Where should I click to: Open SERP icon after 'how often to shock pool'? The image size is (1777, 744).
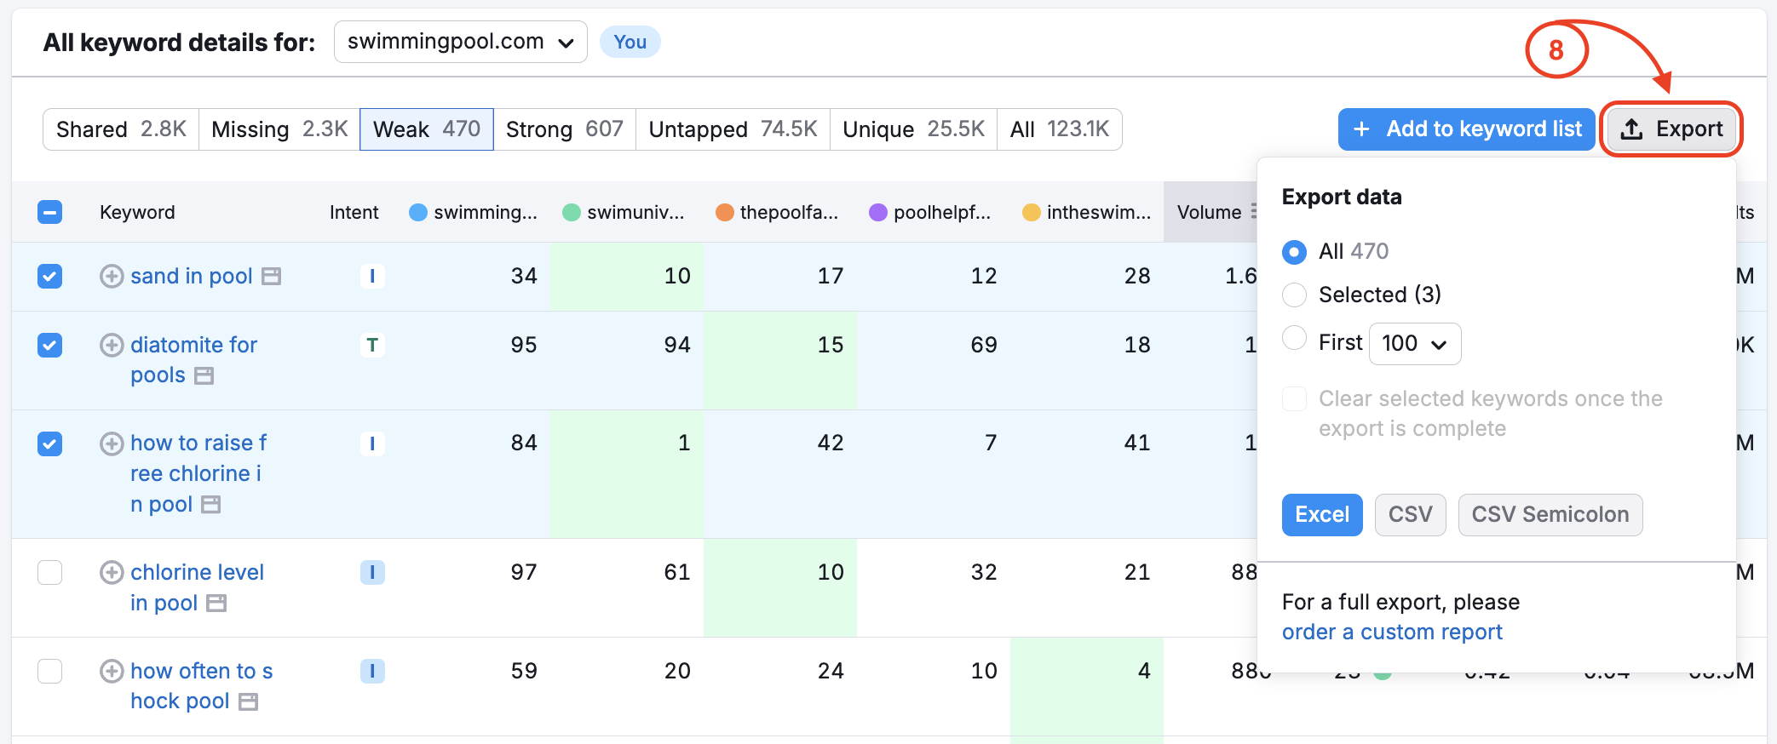click(x=248, y=702)
